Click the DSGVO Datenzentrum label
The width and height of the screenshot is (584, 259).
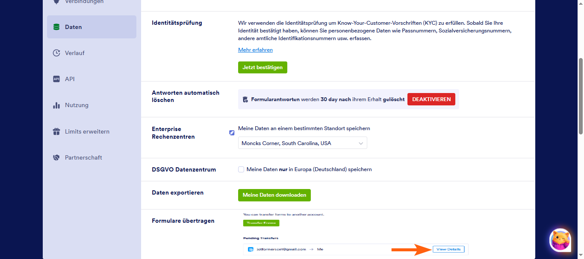click(184, 169)
